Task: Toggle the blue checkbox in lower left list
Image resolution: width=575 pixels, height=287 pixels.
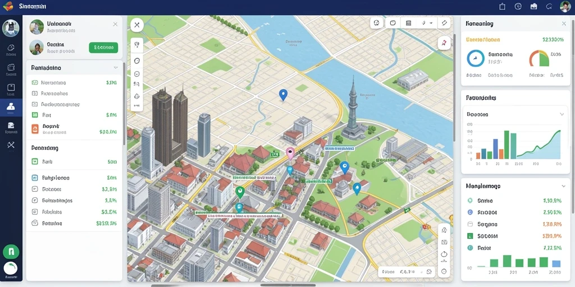Action: coord(35,178)
